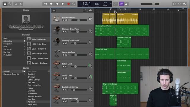
Task: Select the Heavy Sub Bass keyboard stand icon
Action: point(57,53)
